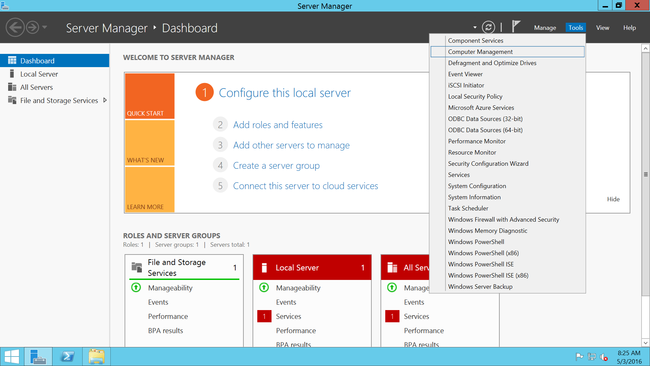Viewport: 650px width, 366px height.
Task: Click red Services alert badge in All Servers tile
Action: pyautogui.click(x=392, y=316)
